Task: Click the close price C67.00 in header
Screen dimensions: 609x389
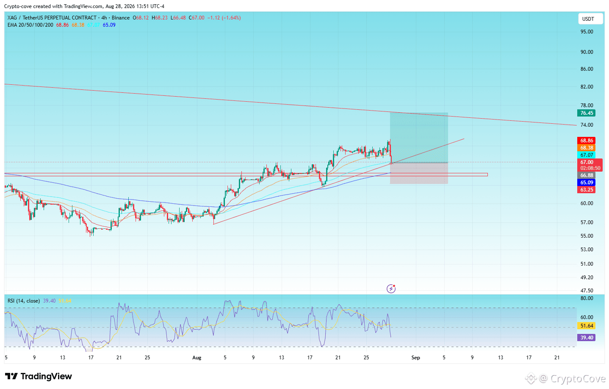Action: [x=197, y=18]
